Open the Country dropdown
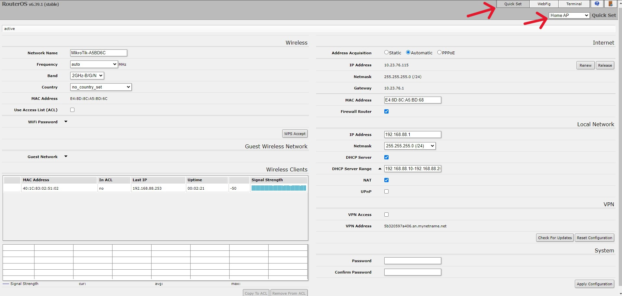This screenshot has width=622, height=296. coord(101,87)
